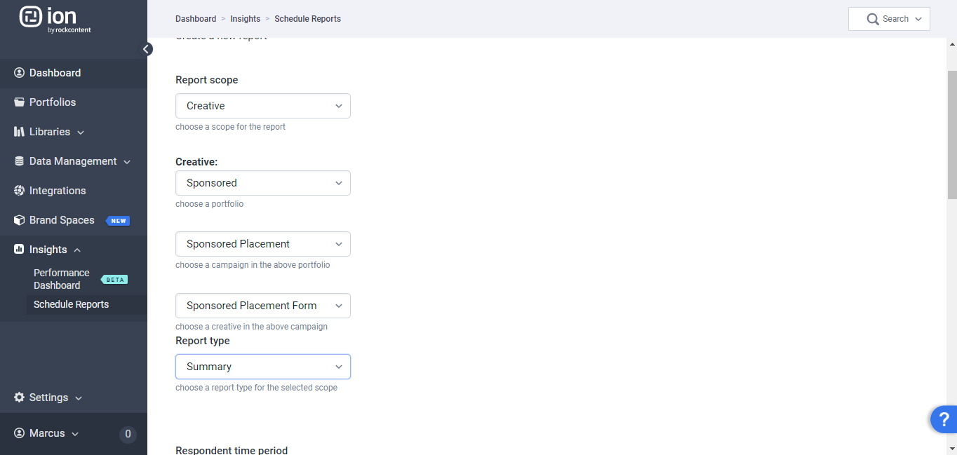Click "choose a scope for the report" hint

point(231,127)
